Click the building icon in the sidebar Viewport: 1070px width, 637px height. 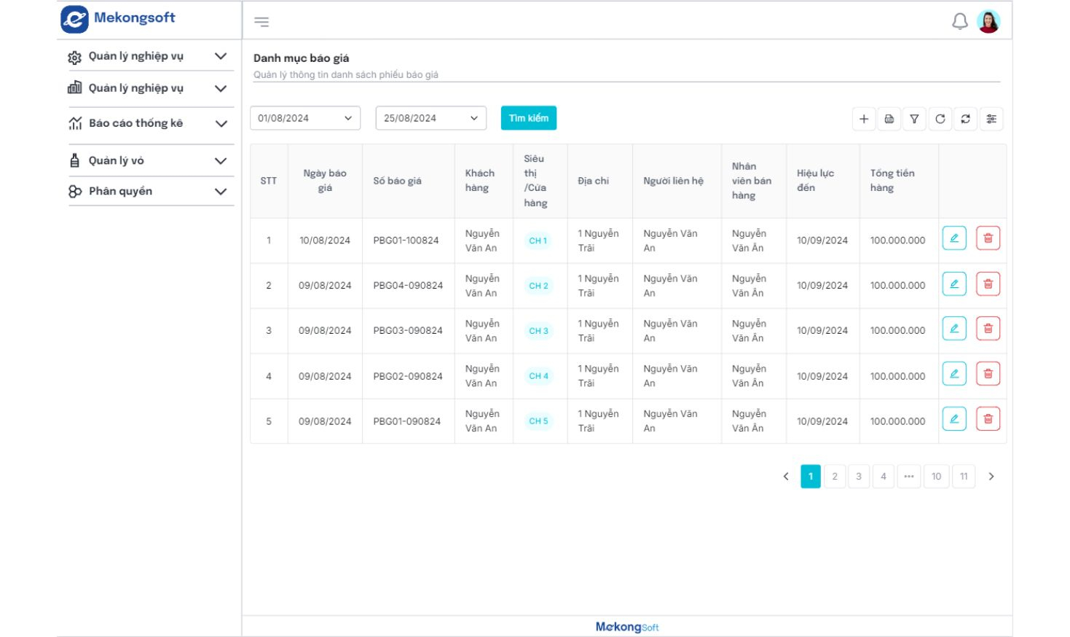point(74,87)
